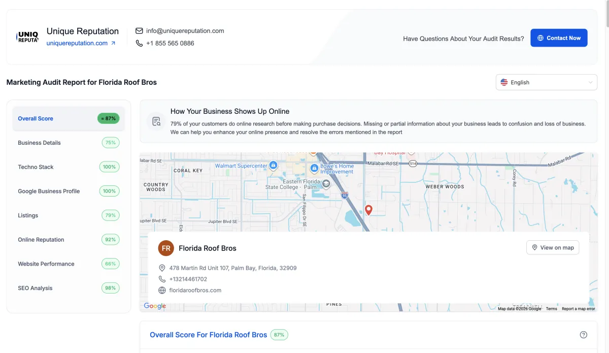The image size is (609, 353).
Task: Click the FR avatar for Florida Roof Bros
Action: coord(166,248)
